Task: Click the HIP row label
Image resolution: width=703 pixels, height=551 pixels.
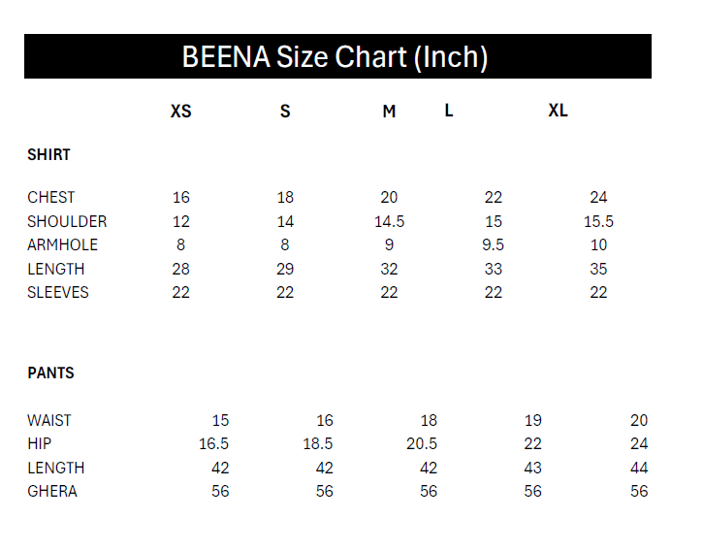Action: pos(38,444)
